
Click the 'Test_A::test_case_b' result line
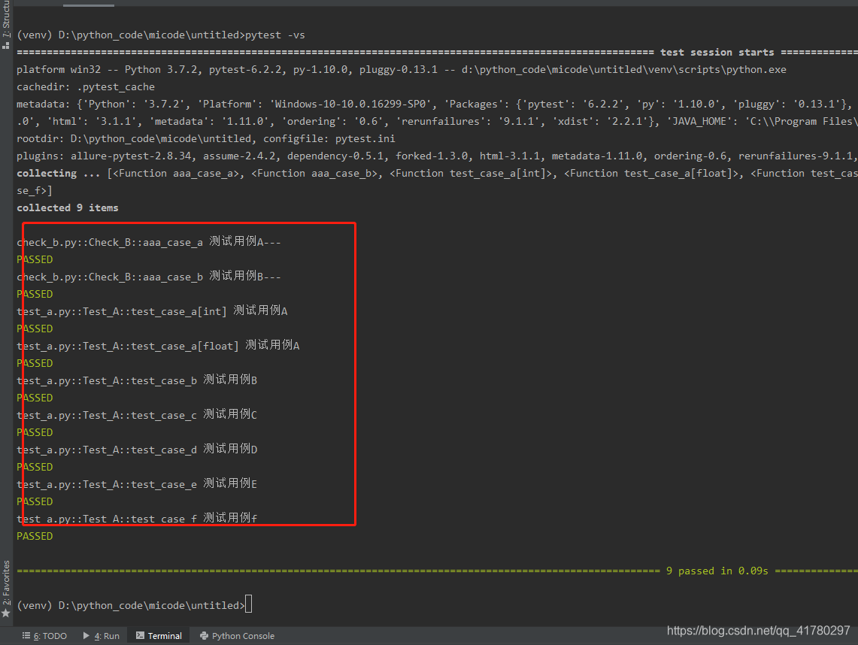coord(137,380)
